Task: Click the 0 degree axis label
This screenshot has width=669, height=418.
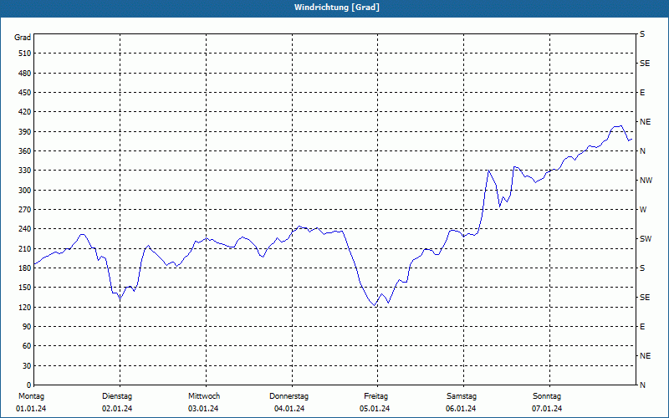Action: tap(28, 385)
